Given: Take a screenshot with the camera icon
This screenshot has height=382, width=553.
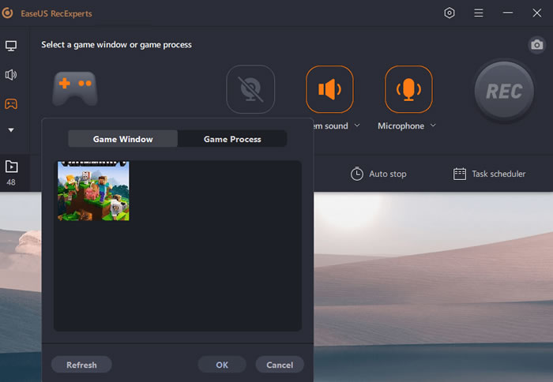Looking at the screenshot, I should pos(536,45).
